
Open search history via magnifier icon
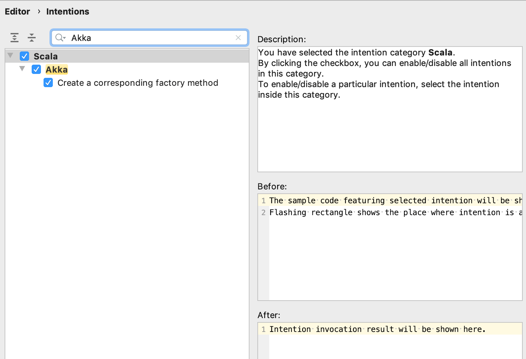(x=60, y=38)
